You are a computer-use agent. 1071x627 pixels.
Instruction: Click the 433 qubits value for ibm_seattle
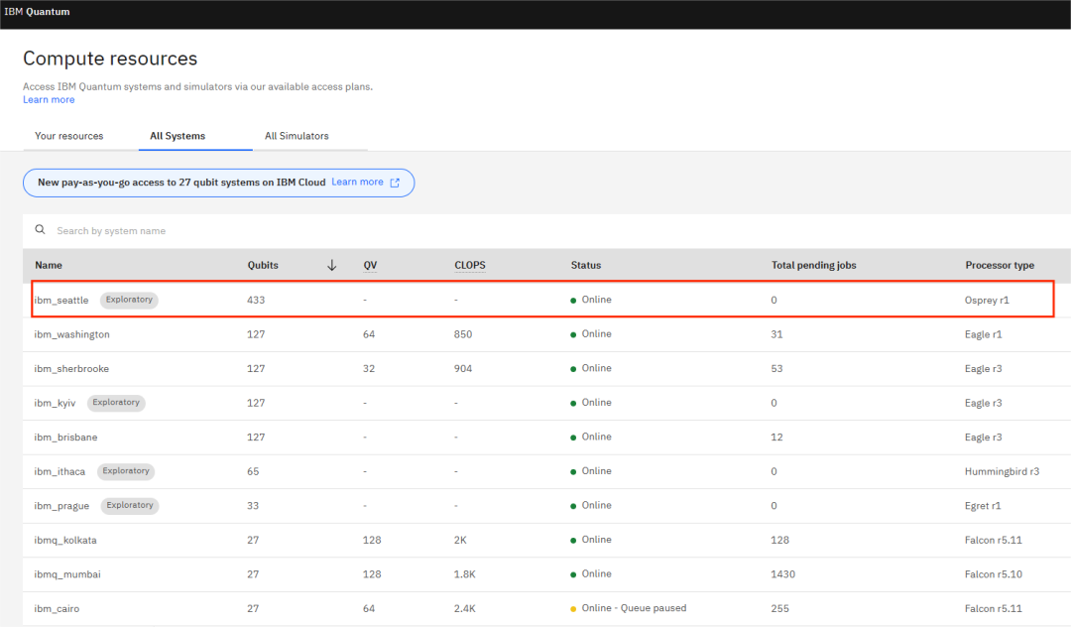tap(256, 300)
